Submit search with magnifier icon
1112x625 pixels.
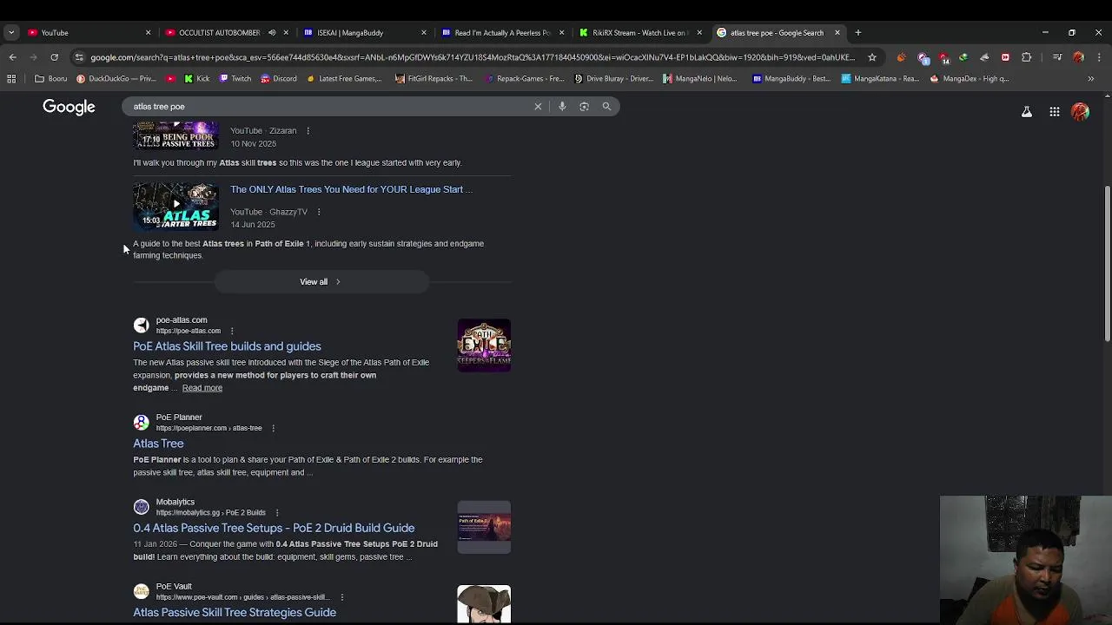coord(606,107)
